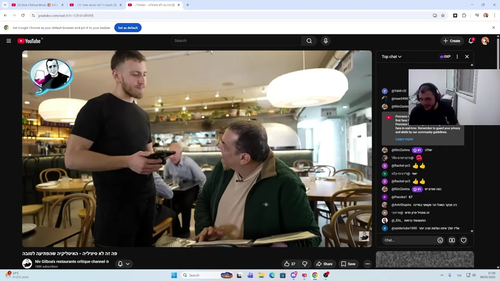Share the video
The height and width of the screenshot is (281, 500).
[x=324, y=264]
